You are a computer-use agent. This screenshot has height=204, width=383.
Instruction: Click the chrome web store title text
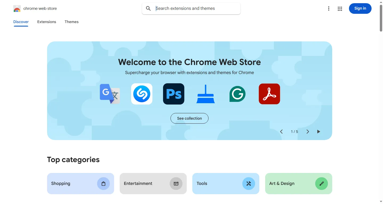tap(40, 8)
